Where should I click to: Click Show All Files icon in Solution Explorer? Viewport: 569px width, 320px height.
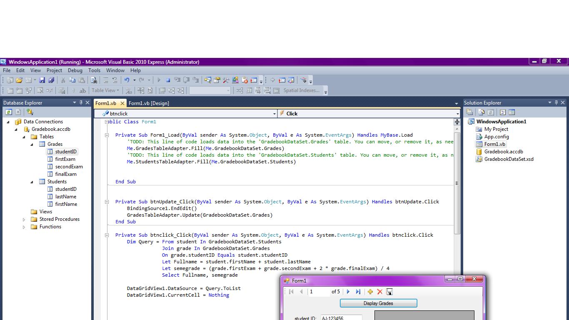tap(482, 112)
